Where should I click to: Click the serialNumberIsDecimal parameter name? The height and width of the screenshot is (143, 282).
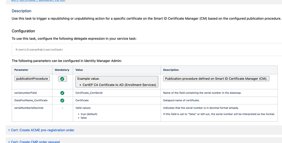click(x=29, y=108)
